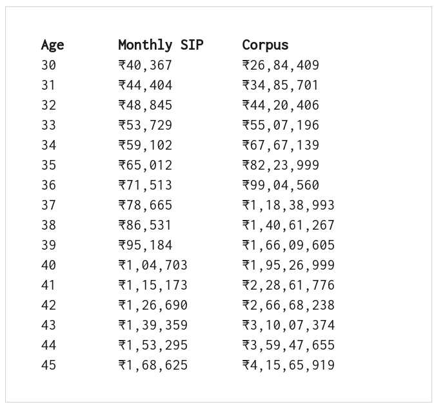Viewport: 436px width, 409px height.
Task: Select the ₹3,59,47,655 corpus figure
Action: click(288, 346)
